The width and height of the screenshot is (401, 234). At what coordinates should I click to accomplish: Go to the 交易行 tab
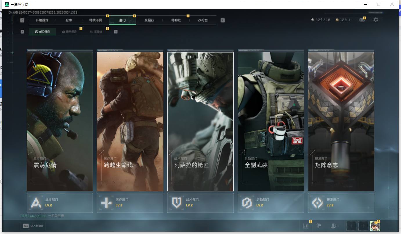149,20
